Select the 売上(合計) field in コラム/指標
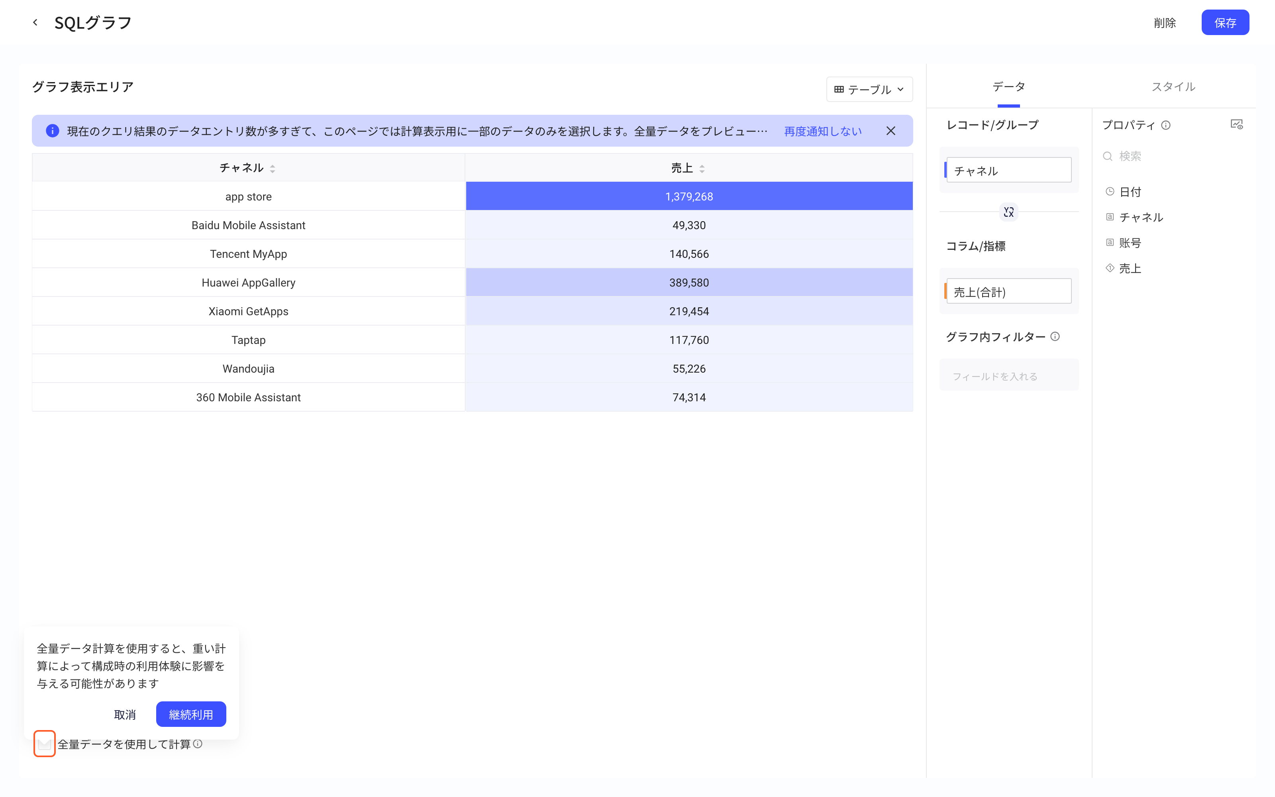1275x797 pixels. click(1008, 291)
